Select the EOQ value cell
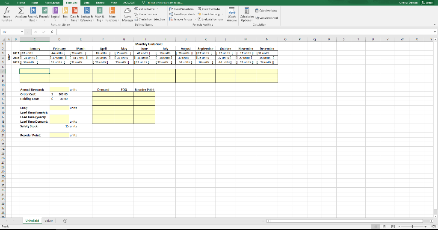This screenshot has height=230, width=438. click(59, 108)
